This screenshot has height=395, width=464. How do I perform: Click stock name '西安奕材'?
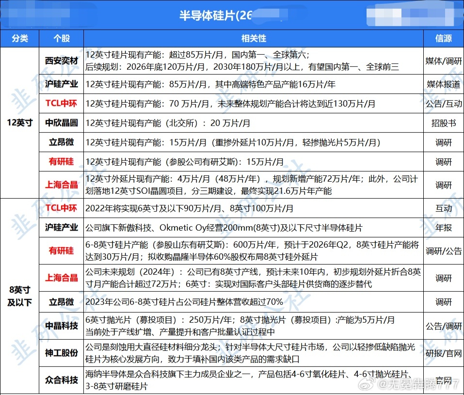click(62, 61)
